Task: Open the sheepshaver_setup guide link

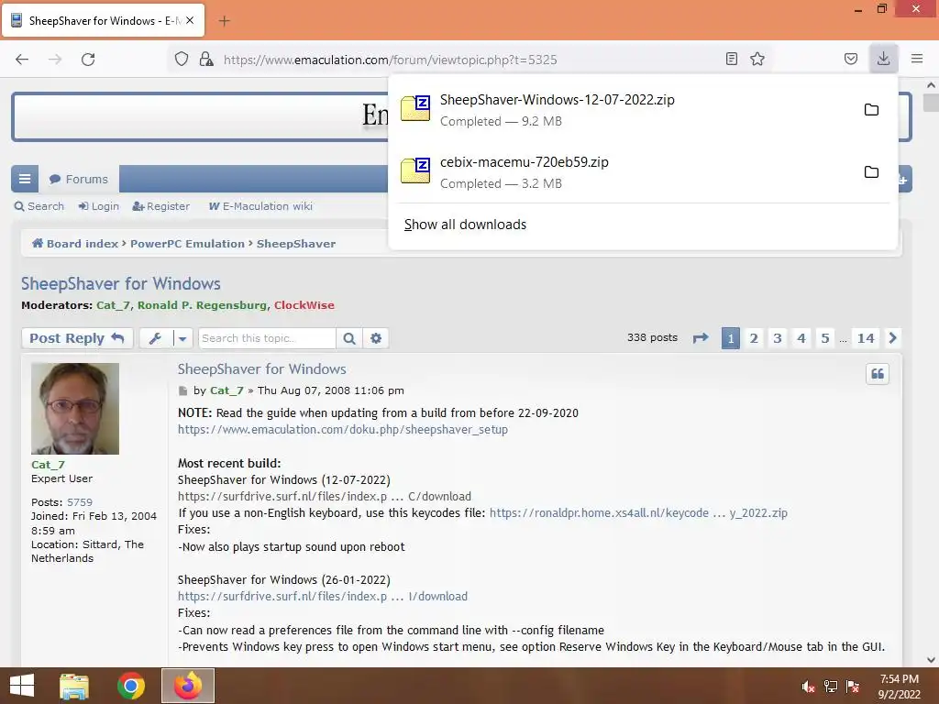Action: click(343, 430)
